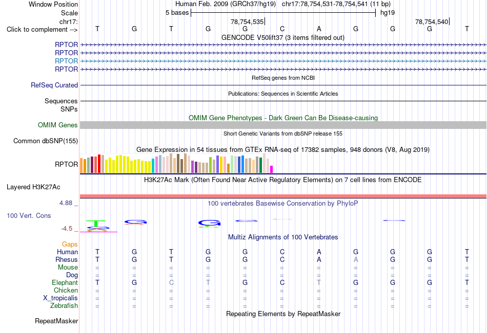Click the RPTOR label beside GTEx chart

tap(66, 164)
